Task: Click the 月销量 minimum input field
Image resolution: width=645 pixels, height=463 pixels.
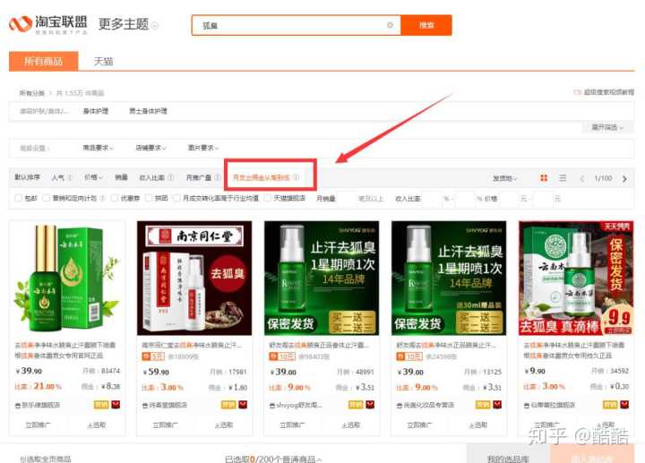Action: pyautogui.click(x=347, y=199)
